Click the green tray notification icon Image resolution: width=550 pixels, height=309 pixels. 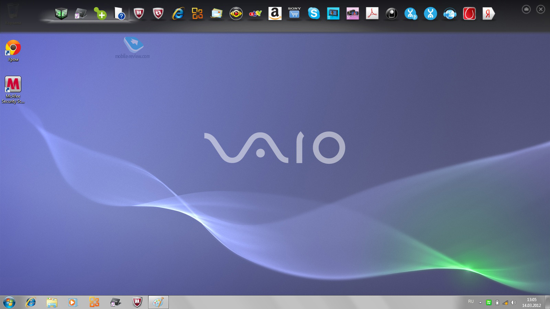[x=488, y=302]
